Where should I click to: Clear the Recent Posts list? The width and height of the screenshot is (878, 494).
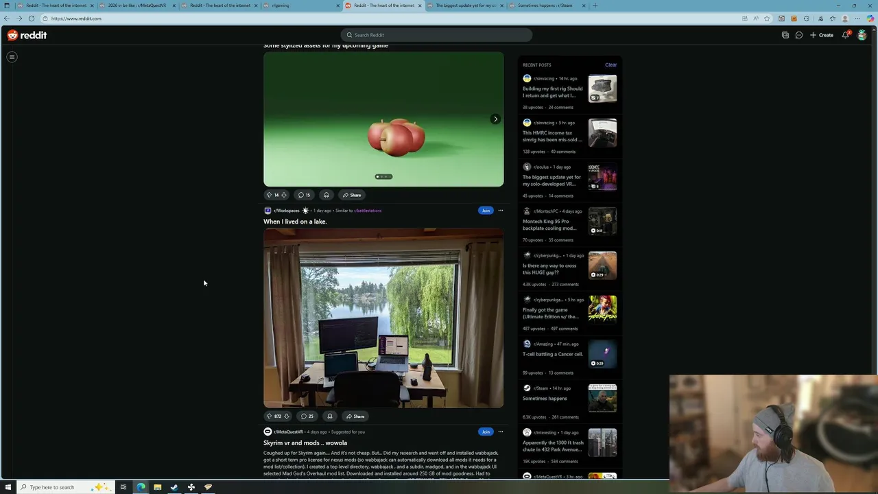(610, 65)
